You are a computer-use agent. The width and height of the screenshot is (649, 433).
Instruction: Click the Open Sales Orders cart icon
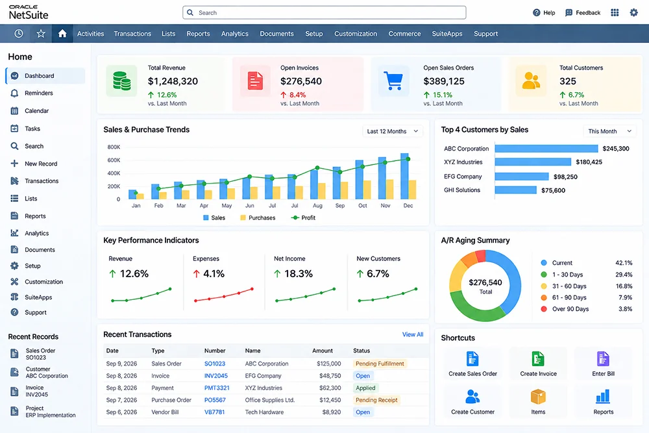(393, 81)
